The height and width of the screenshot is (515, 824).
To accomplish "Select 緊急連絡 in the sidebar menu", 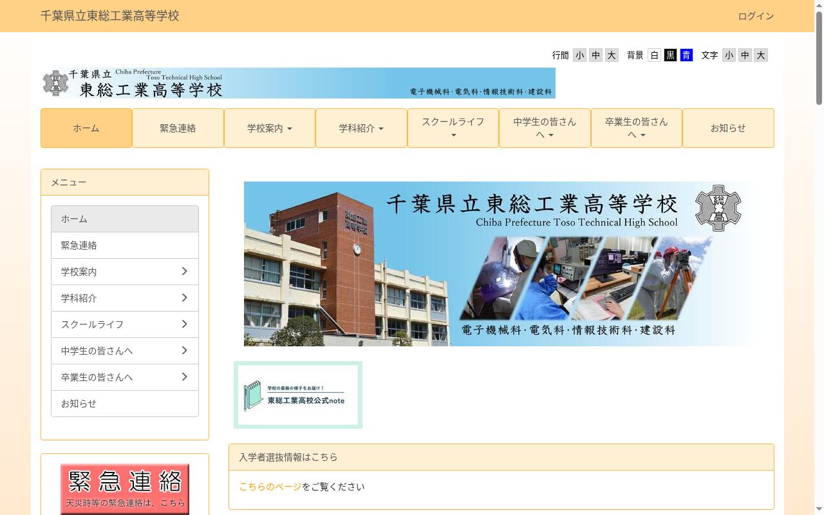I will pos(125,245).
